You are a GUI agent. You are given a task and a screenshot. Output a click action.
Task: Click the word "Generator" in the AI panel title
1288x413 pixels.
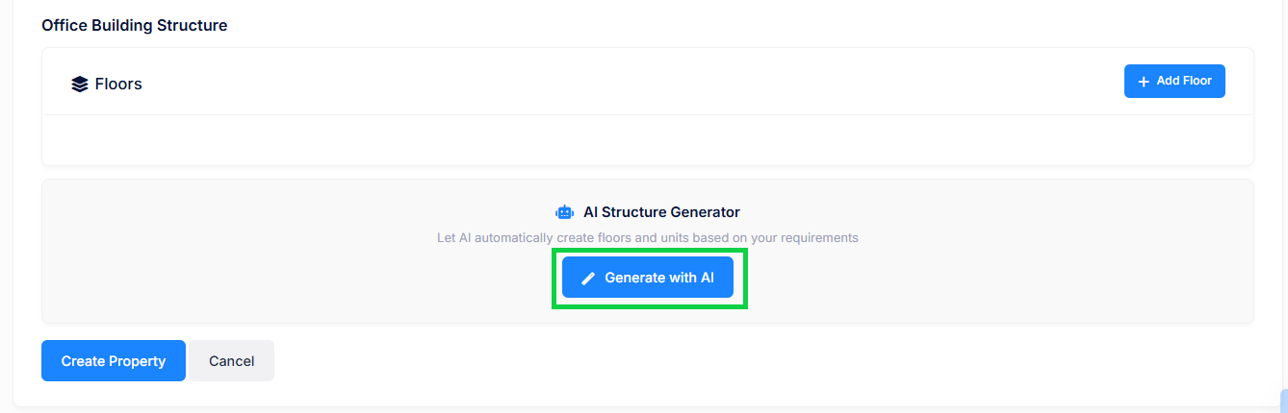(x=707, y=212)
